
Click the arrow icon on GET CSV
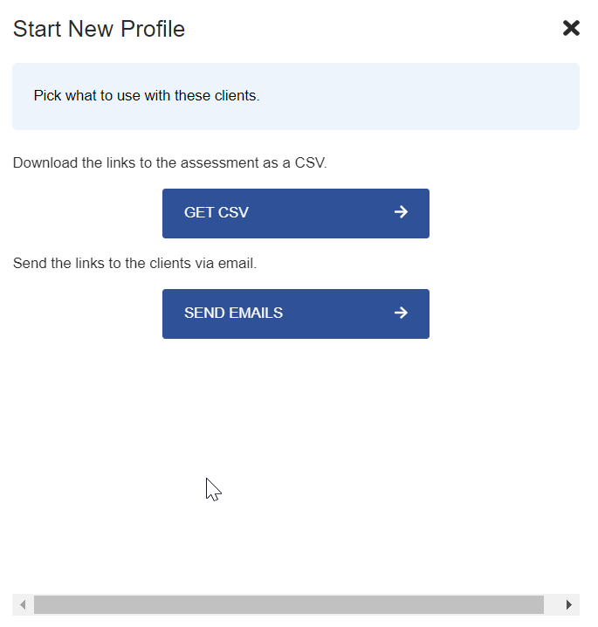401,212
